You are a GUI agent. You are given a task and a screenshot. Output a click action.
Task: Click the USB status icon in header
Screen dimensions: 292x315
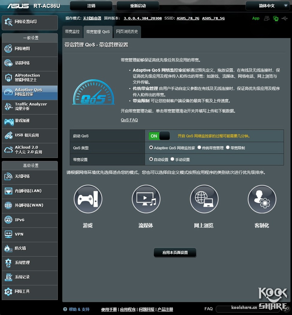pos(285,19)
